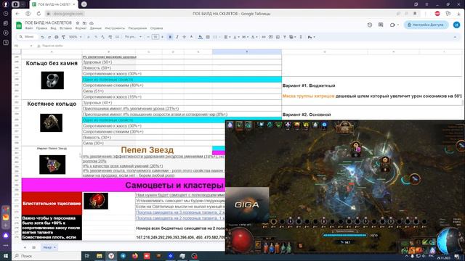Click the Menus search box
This screenshot has height=261, width=465.
(28, 37)
